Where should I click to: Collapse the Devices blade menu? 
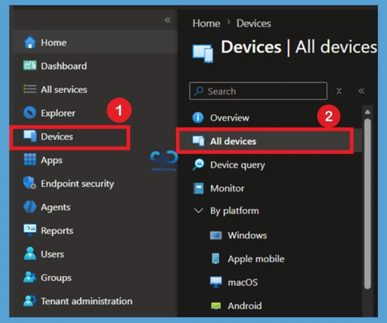pos(361,91)
